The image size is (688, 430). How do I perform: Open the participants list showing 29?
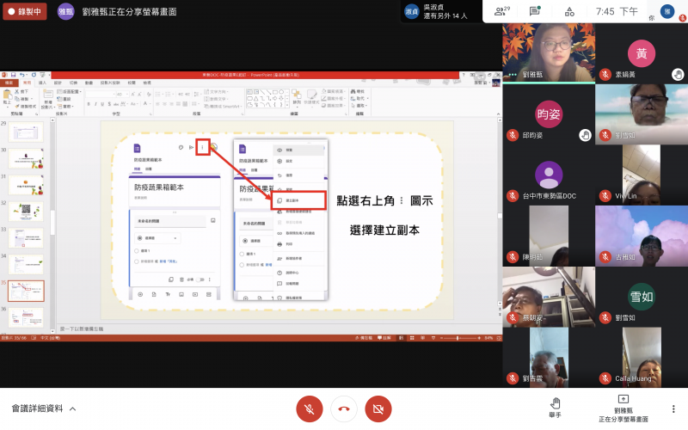pos(501,11)
